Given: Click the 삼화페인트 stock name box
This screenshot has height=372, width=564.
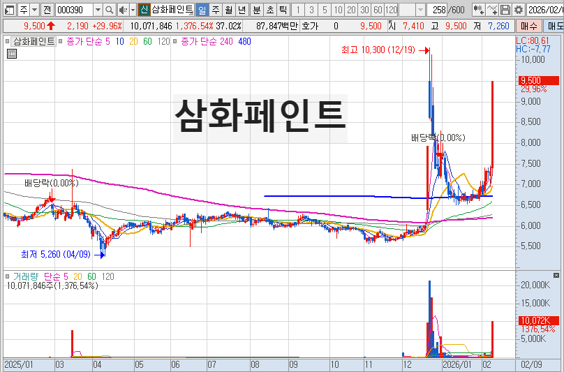Looking at the screenshot, I should pyautogui.click(x=172, y=10).
